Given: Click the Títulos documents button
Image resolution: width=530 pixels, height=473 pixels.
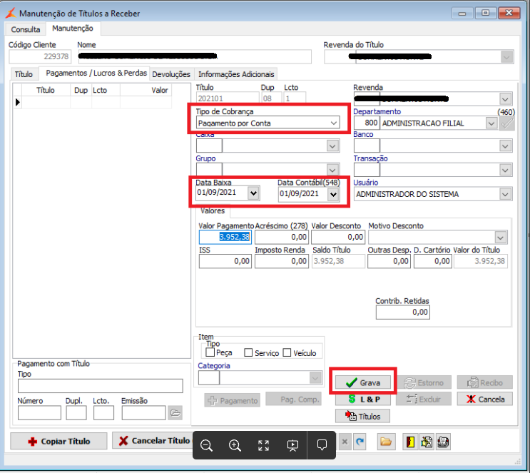Looking at the screenshot, I should (362, 416).
